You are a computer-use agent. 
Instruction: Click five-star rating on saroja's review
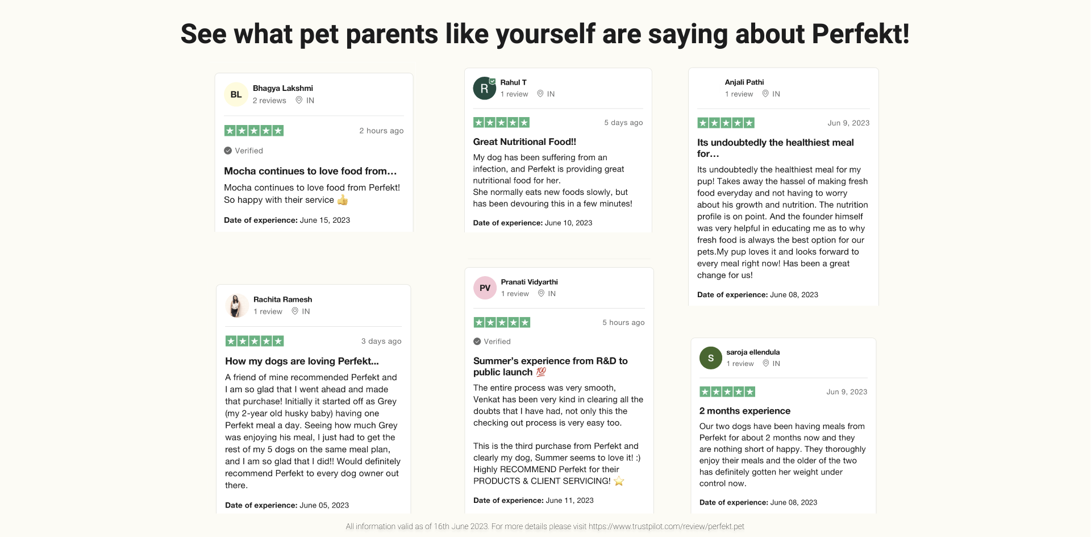(x=727, y=392)
